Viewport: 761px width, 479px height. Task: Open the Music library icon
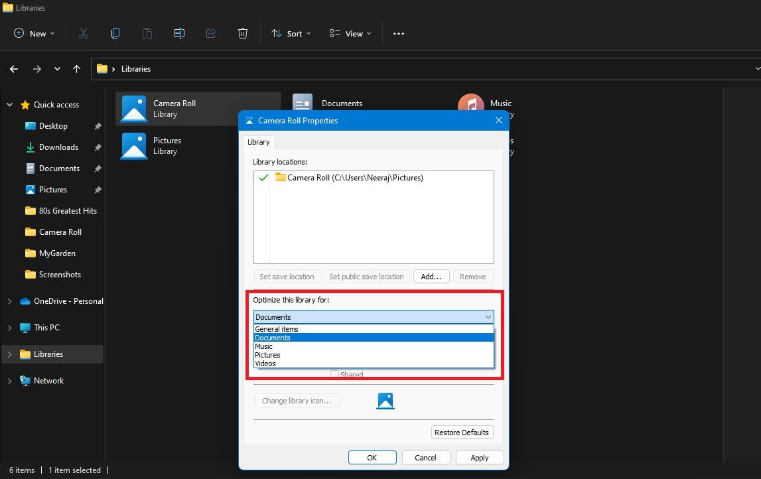471,106
